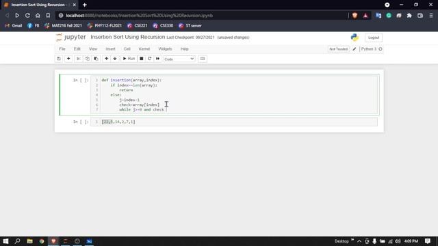Open the File menu
Viewport: 438px width, 246px height.
(62, 49)
